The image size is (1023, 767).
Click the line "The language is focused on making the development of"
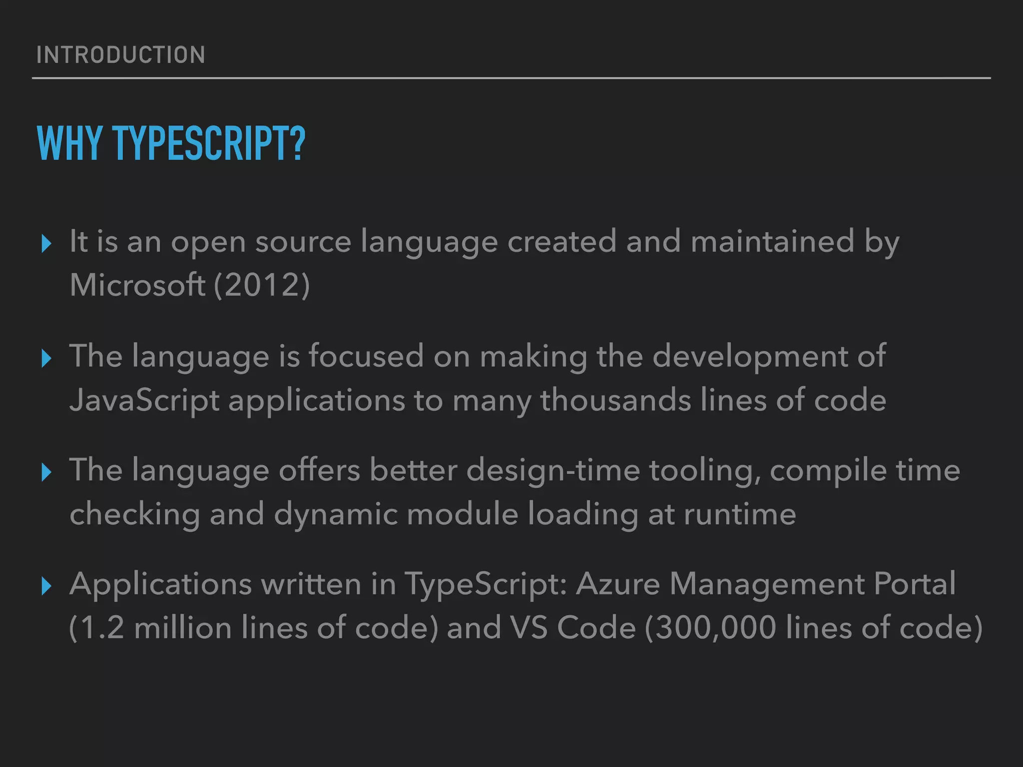click(x=478, y=357)
